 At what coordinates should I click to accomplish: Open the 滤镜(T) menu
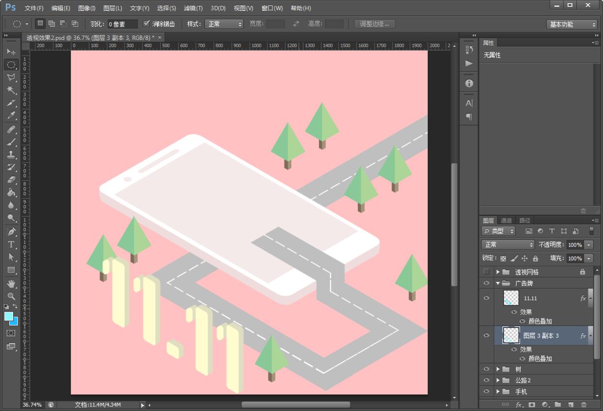(x=193, y=8)
